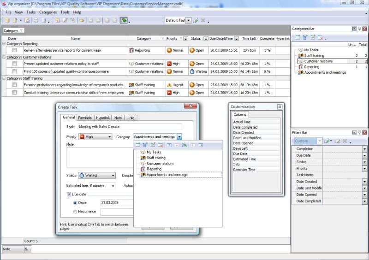Click the add category icon in Categories Bar

(298, 37)
